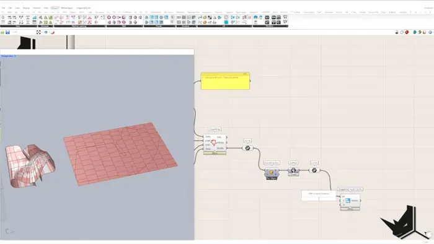The image size is (434, 244).
Task: Open the Help menu
Action: (x=46, y=8)
